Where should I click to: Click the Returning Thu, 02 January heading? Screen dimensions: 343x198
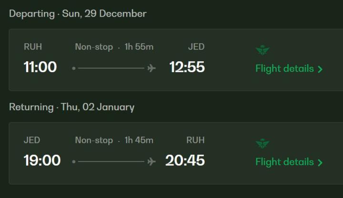71,107
